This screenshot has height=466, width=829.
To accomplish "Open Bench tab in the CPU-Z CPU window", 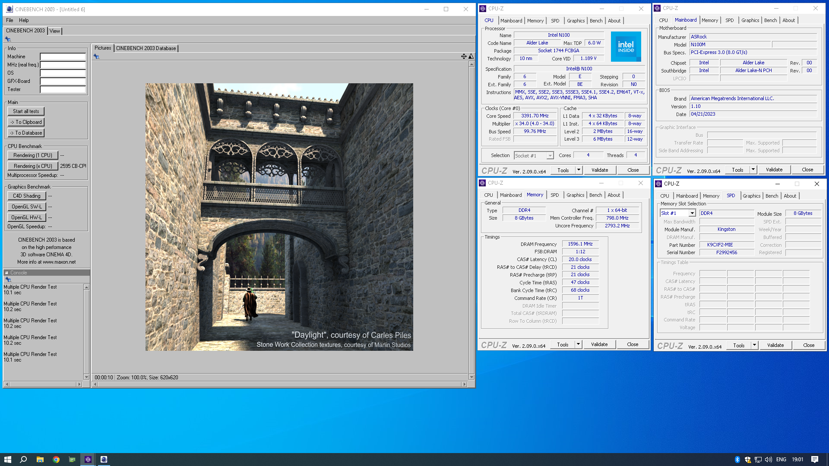I will pos(596,21).
